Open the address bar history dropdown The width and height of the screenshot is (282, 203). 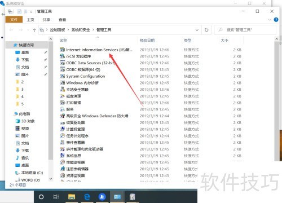pos(197,30)
